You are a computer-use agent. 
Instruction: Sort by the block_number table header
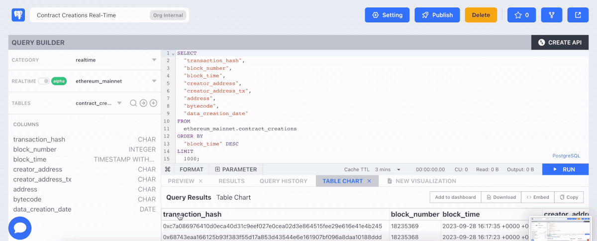[415, 214]
